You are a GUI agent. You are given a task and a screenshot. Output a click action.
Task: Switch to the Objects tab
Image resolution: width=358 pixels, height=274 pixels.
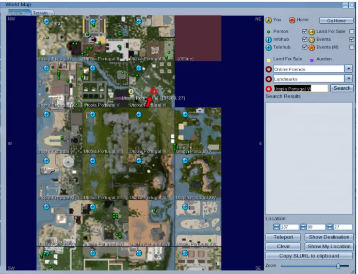pos(19,13)
